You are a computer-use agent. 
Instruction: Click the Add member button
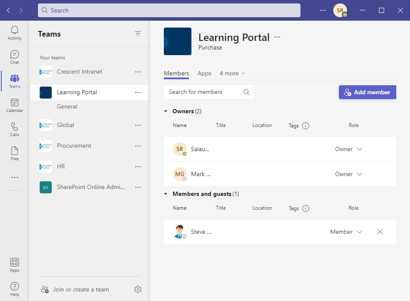pos(367,92)
